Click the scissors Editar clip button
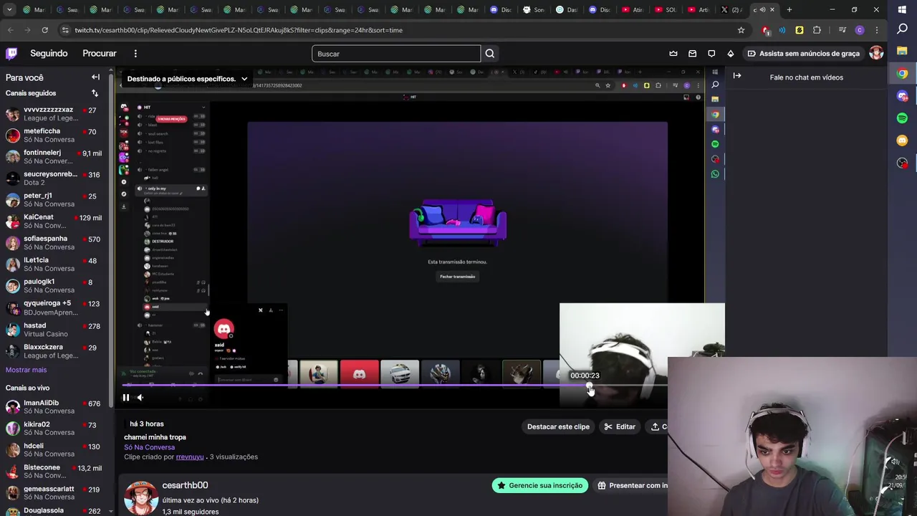This screenshot has width=917, height=516. point(620,426)
